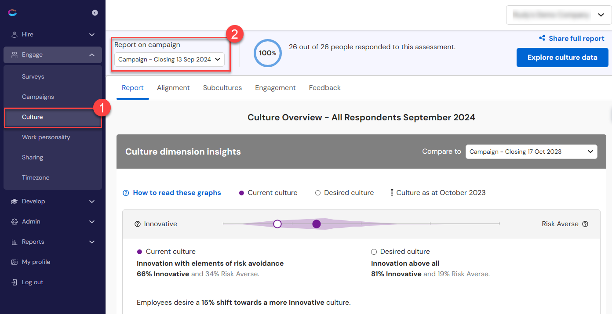Click the 26 out of 26 people responded text
The height and width of the screenshot is (314, 612).
click(372, 47)
